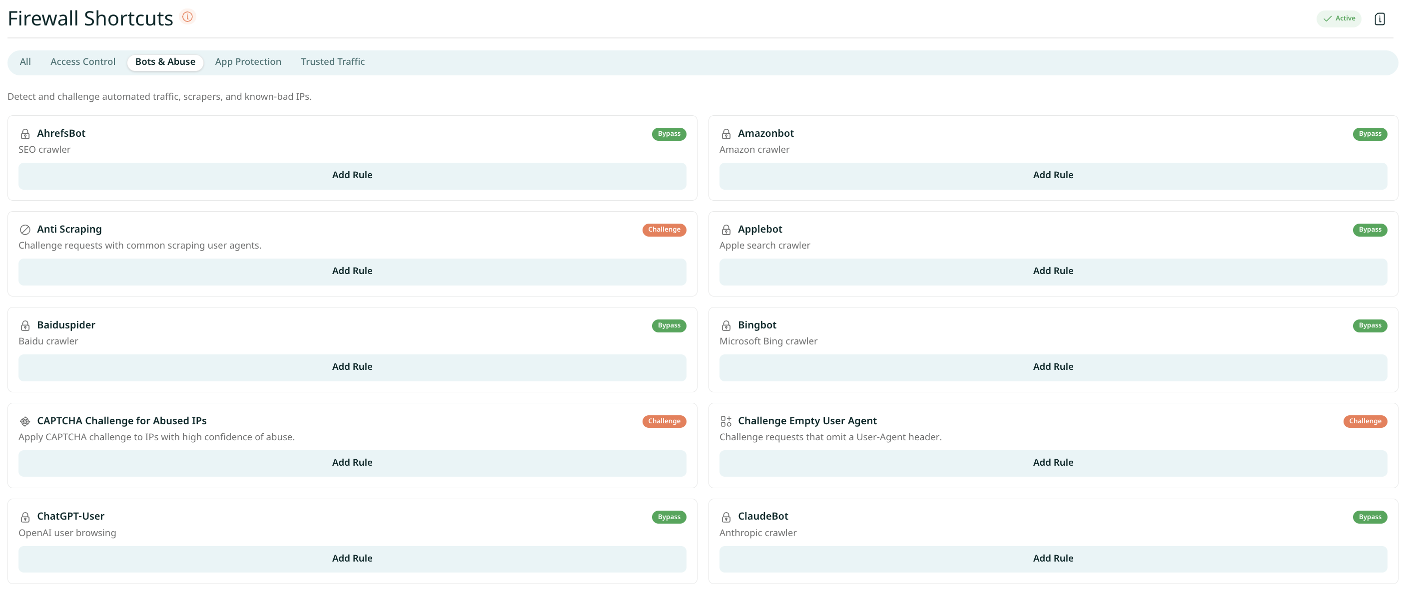The height and width of the screenshot is (592, 1406).
Task: Click the 'SEO crawler' description
Action: click(x=44, y=150)
